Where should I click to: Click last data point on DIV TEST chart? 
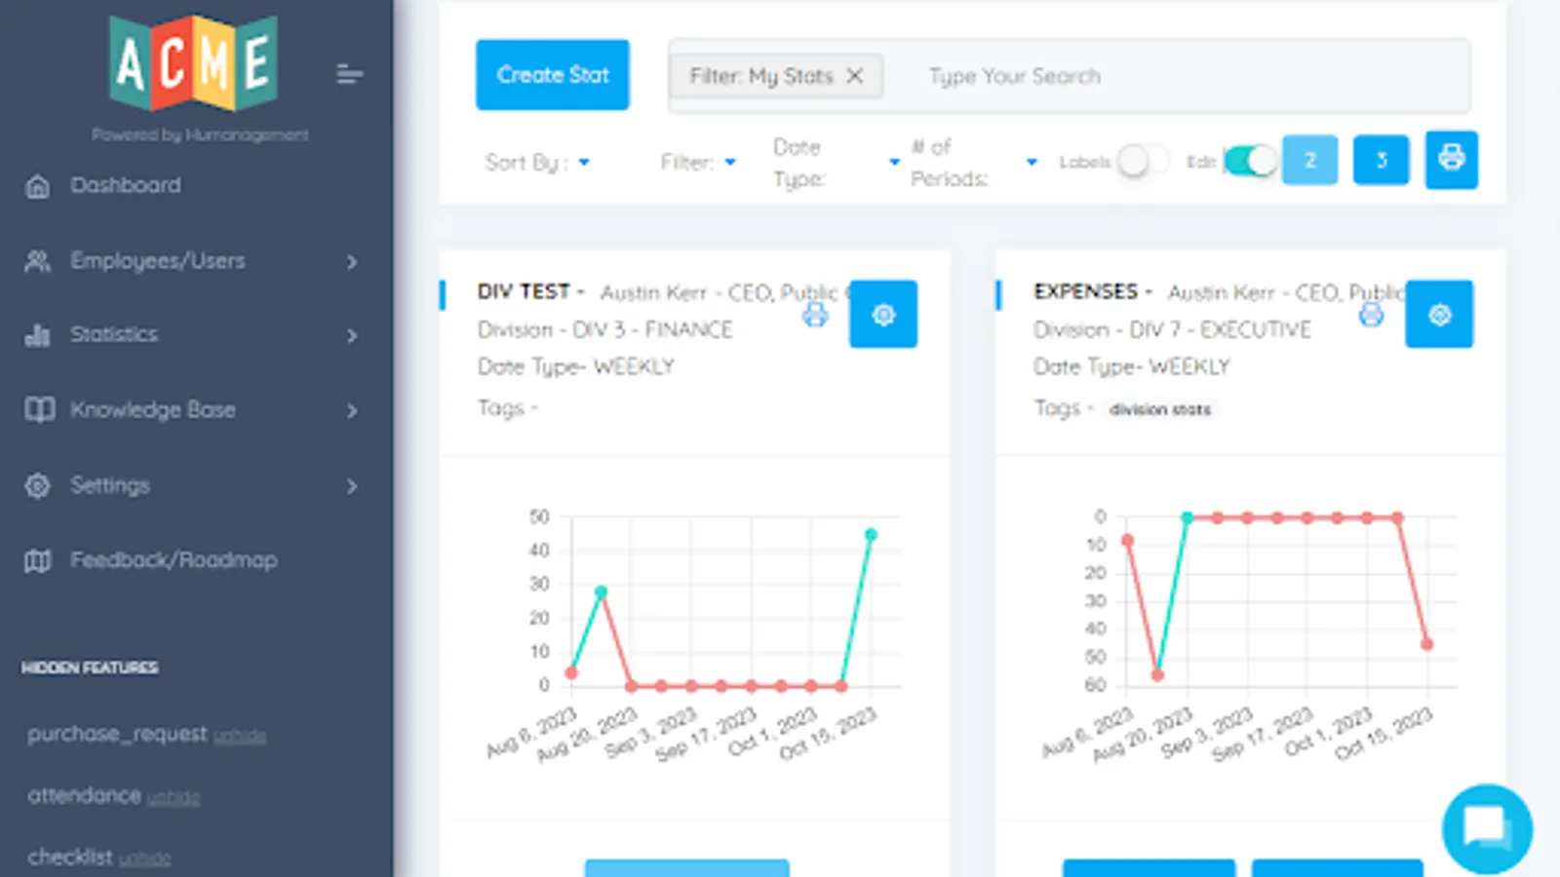(871, 535)
